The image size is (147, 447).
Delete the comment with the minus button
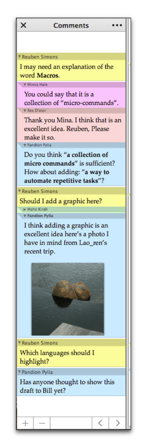coord(42,423)
